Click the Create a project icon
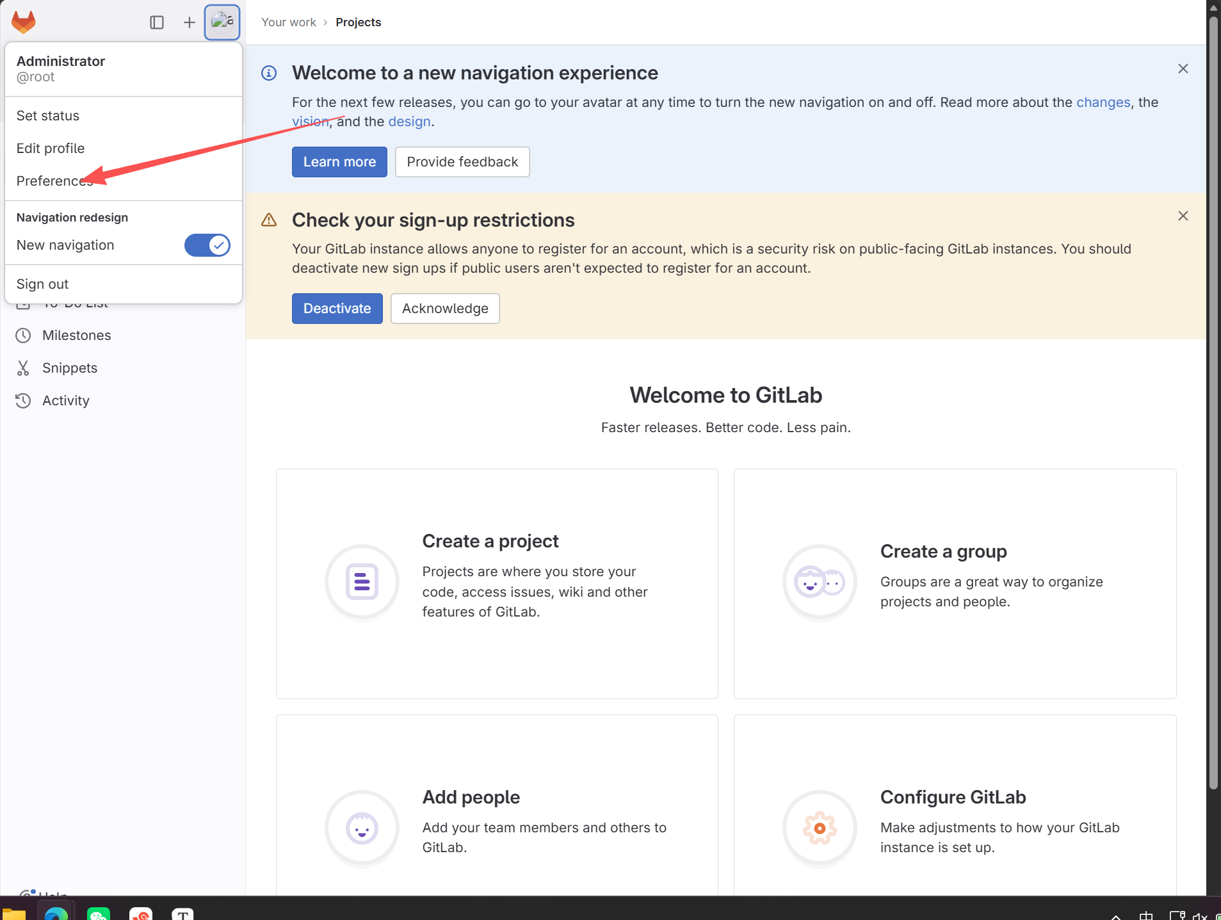Image resolution: width=1221 pixels, height=920 pixels. coord(362,582)
